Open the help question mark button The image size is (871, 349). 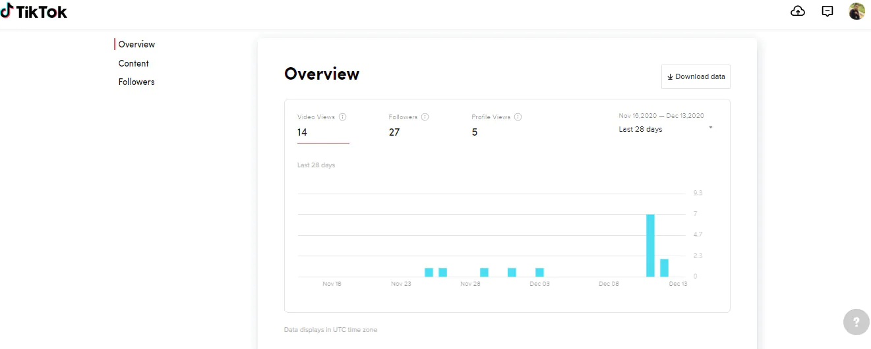[856, 322]
